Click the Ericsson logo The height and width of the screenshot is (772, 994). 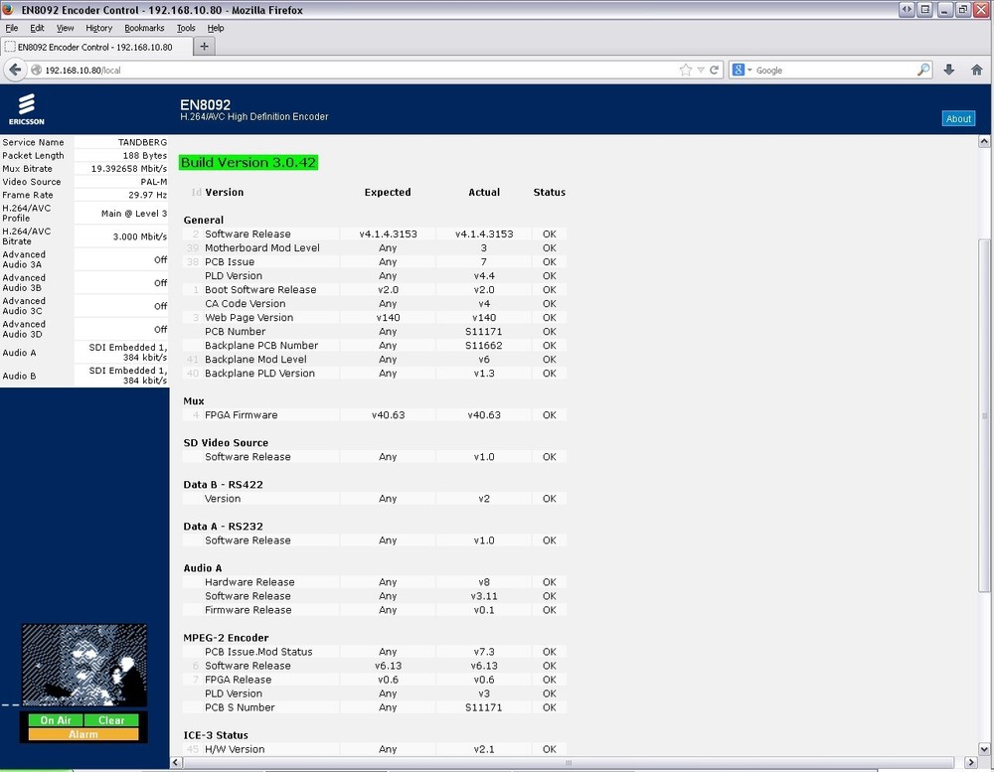click(x=26, y=109)
